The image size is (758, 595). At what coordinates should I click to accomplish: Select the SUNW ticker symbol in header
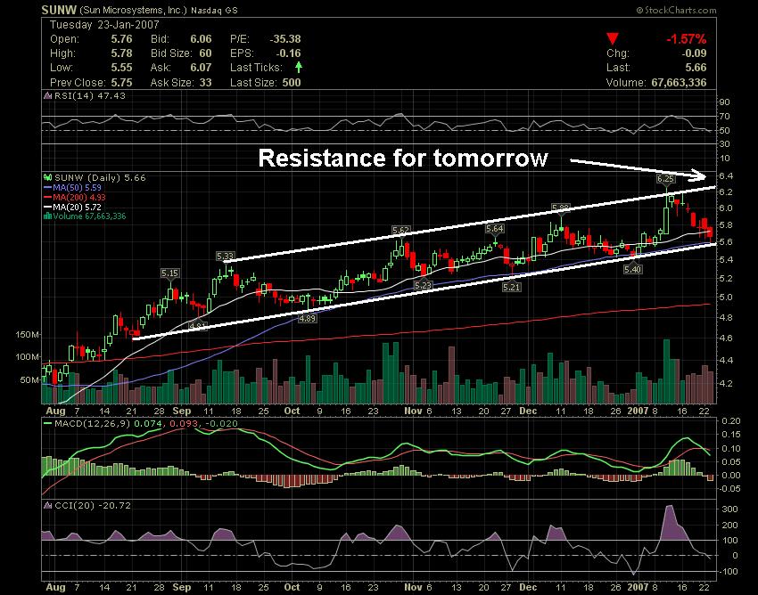(x=59, y=10)
